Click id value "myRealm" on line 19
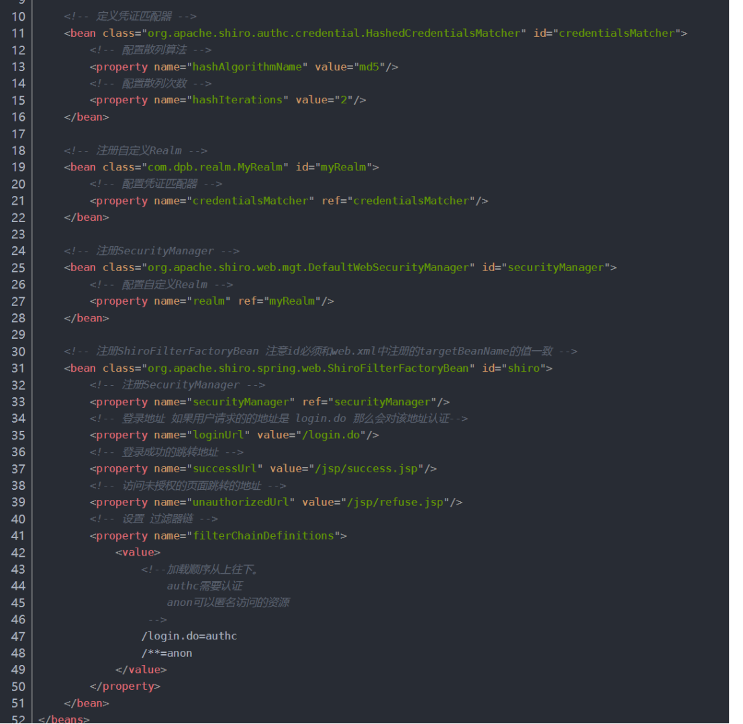Viewport: 743px width, 724px height. (343, 167)
